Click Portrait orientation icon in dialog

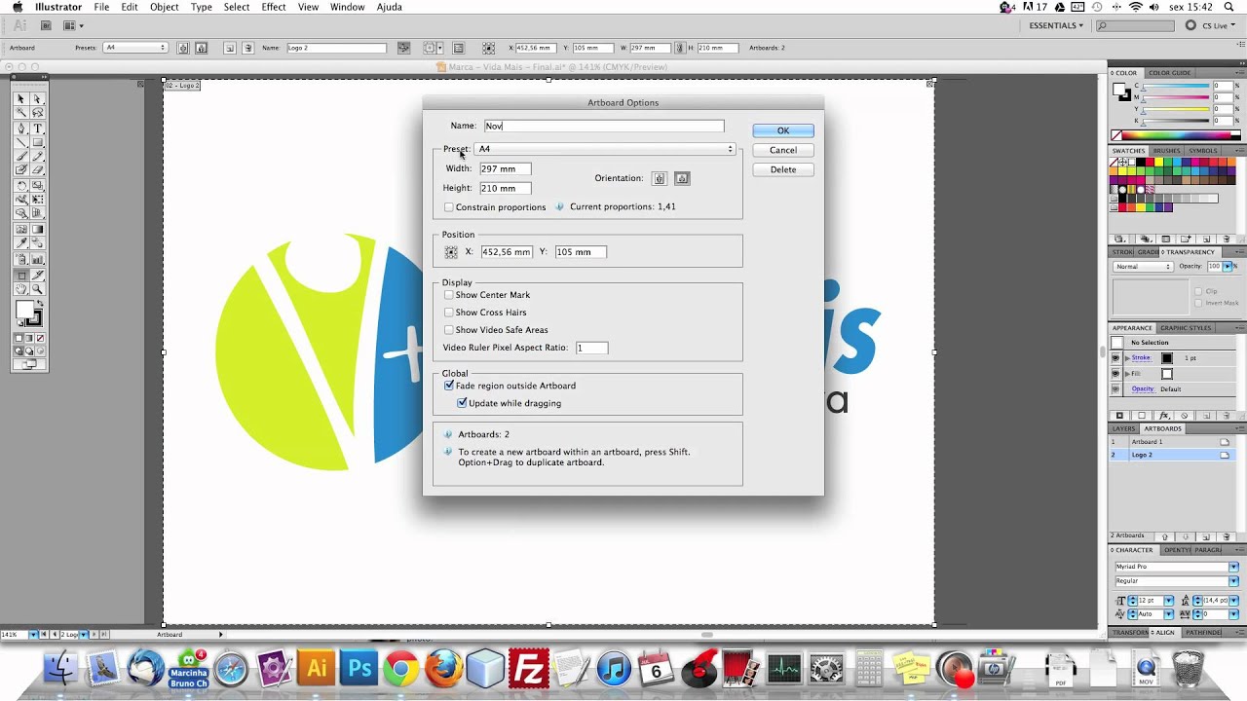coord(660,178)
